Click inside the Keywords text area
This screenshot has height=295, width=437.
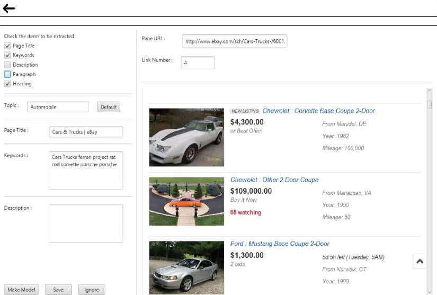pyautogui.click(x=86, y=171)
